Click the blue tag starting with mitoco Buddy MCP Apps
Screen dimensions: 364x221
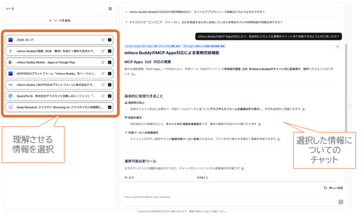pos(153,46)
